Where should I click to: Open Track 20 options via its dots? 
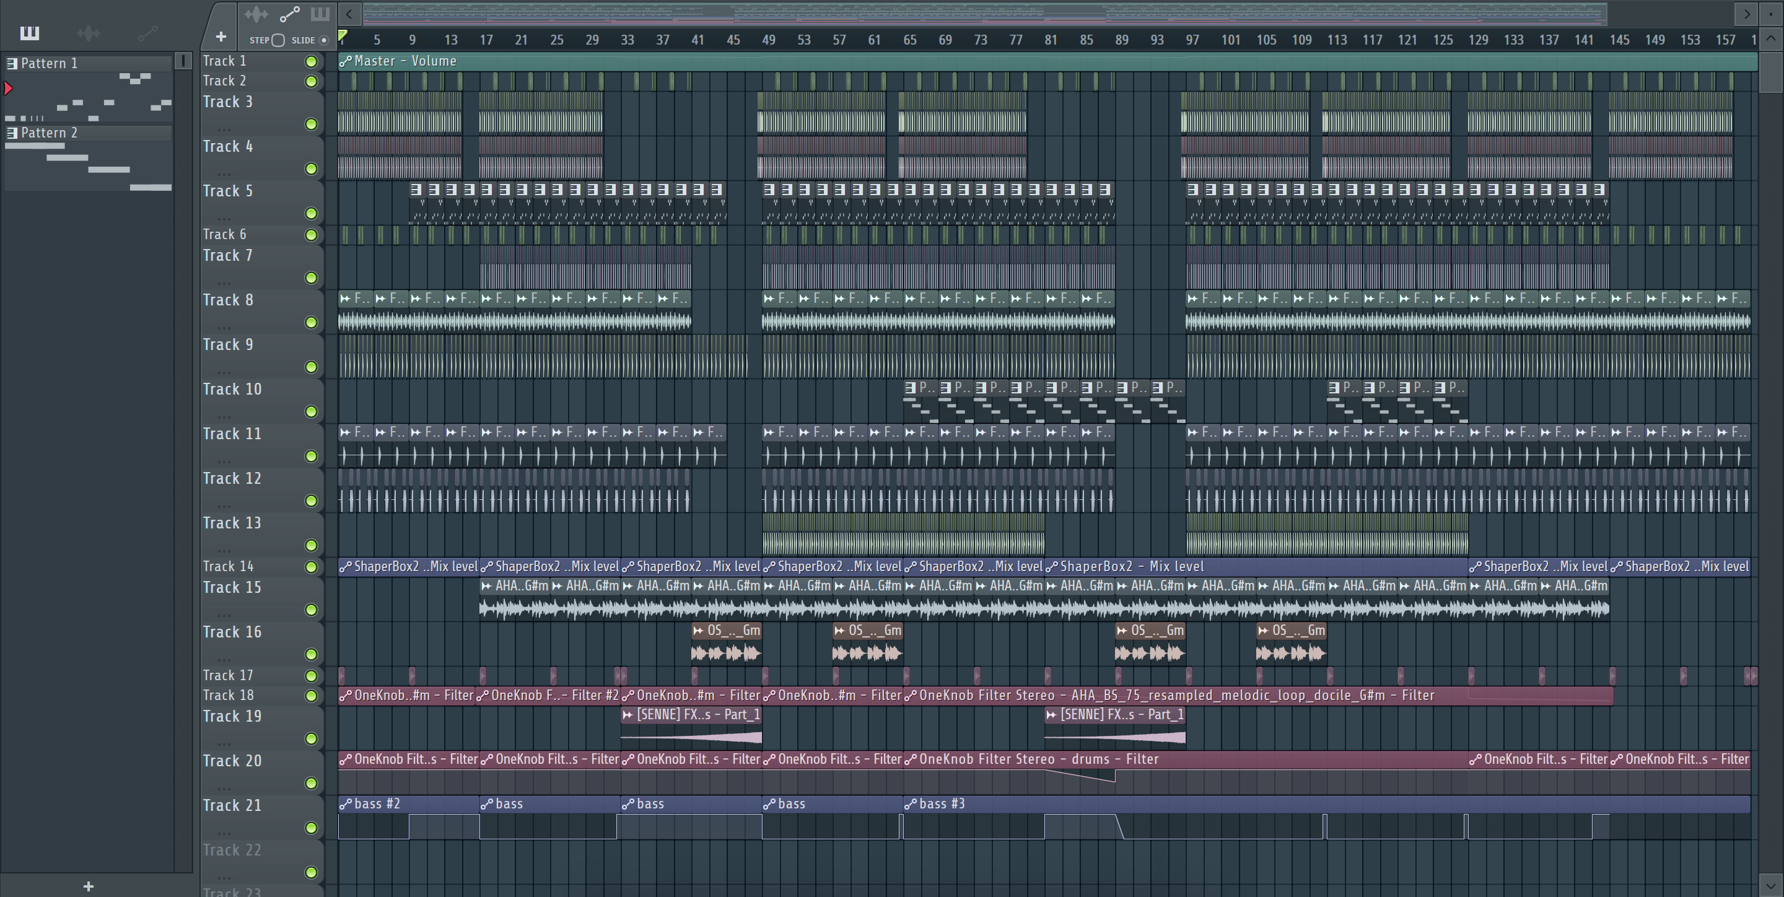click(224, 789)
